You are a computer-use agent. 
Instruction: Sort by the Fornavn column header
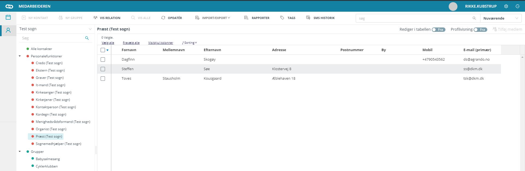[129, 50]
